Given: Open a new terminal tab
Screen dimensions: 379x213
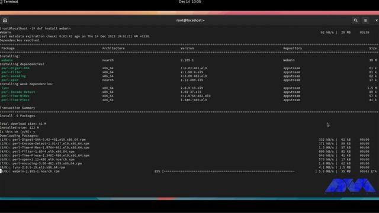Looking at the screenshot, I should point(5,21).
